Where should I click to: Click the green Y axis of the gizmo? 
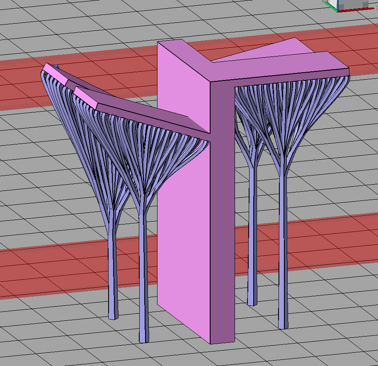330,6
